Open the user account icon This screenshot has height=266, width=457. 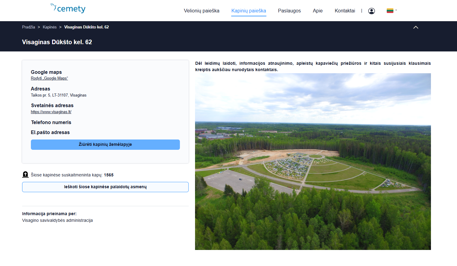click(372, 11)
